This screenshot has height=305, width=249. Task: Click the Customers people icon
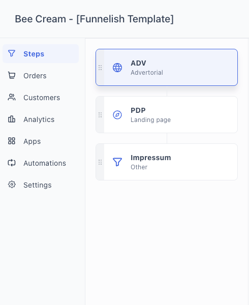pyautogui.click(x=12, y=97)
